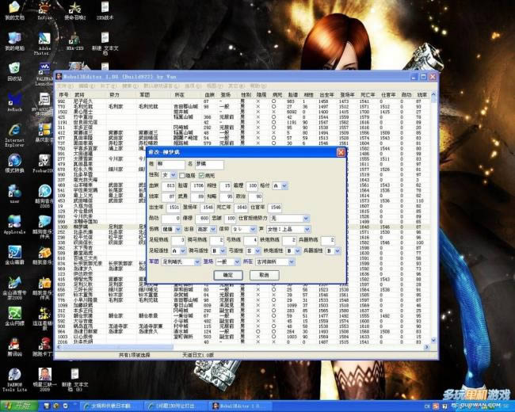Open the 所在 location dropdown
Image resolution: width=515 pixels, height=412 pixels.
(275, 261)
